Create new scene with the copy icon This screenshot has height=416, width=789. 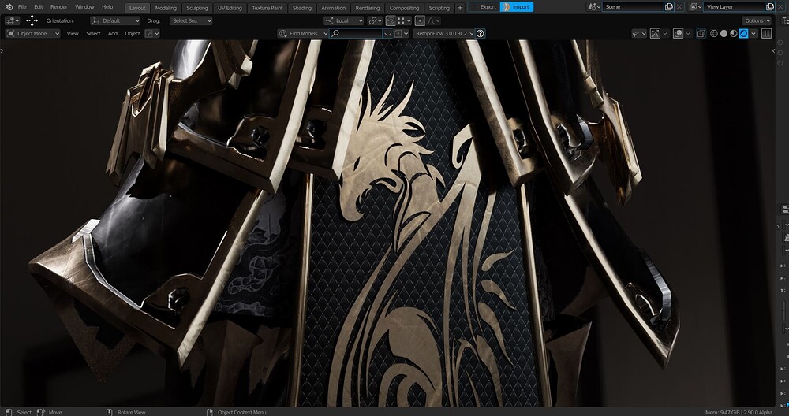[669, 7]
